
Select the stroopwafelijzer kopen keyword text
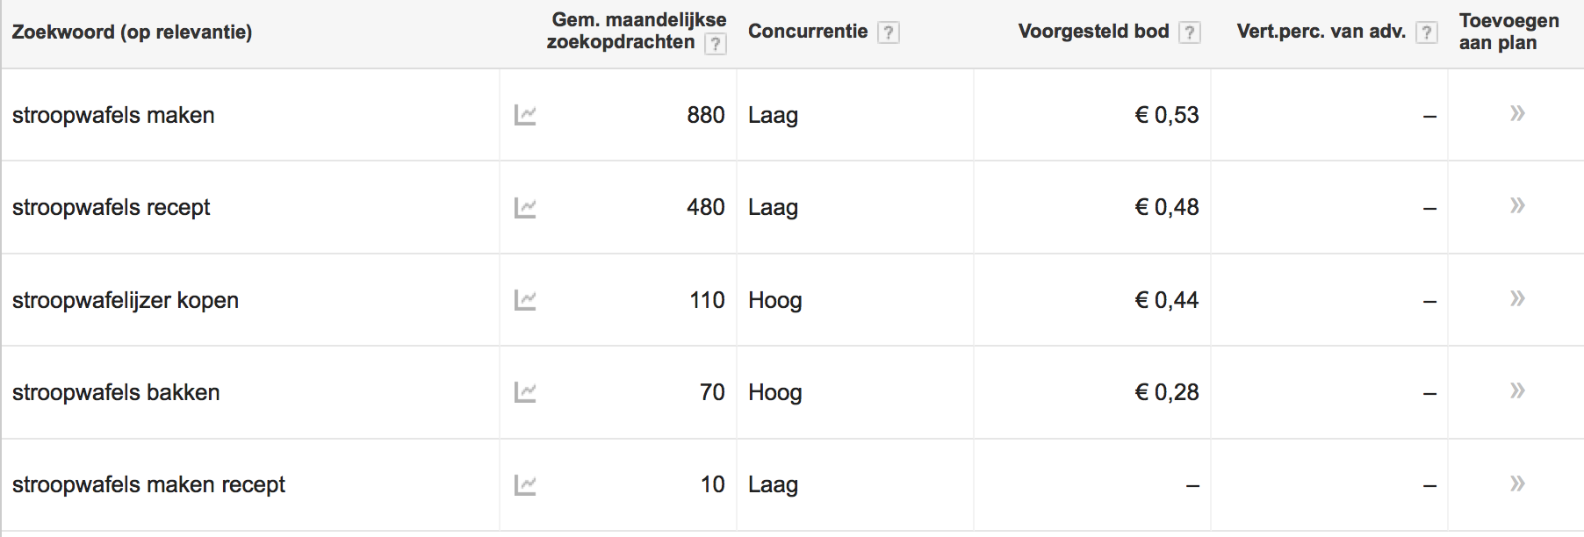[126, 300]
